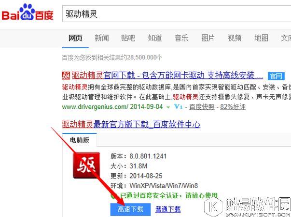The height and width of the screenshot is (217, 291).
Task: Switch to the 地图 tab
Action: tap(261, 38)
